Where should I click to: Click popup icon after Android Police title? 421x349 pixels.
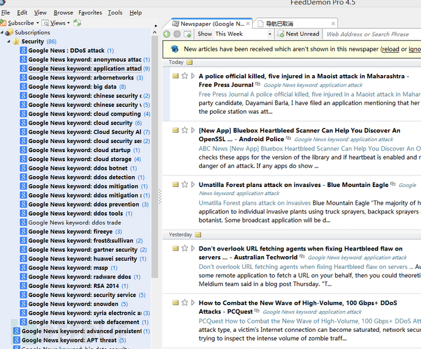click(289, 138)
